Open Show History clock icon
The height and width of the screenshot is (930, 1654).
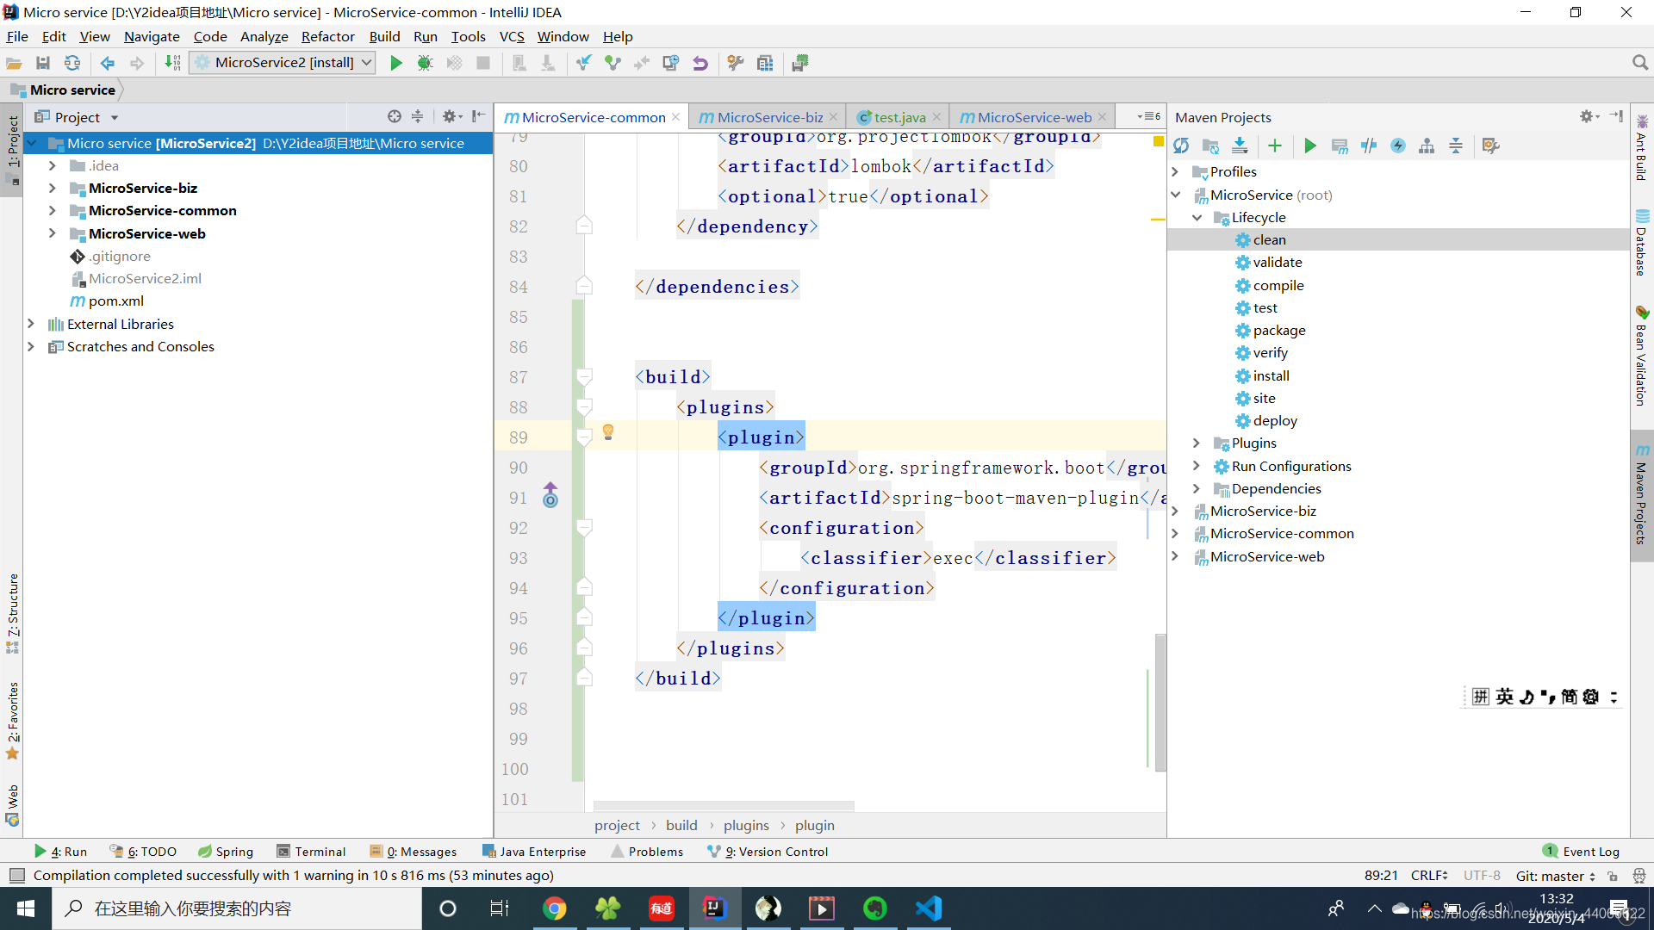(x=671, y=63)
